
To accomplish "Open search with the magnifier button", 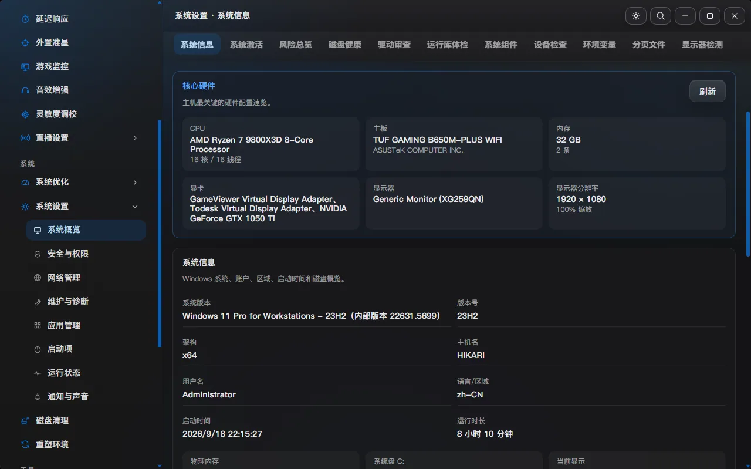I will click(x=661, y=16).
